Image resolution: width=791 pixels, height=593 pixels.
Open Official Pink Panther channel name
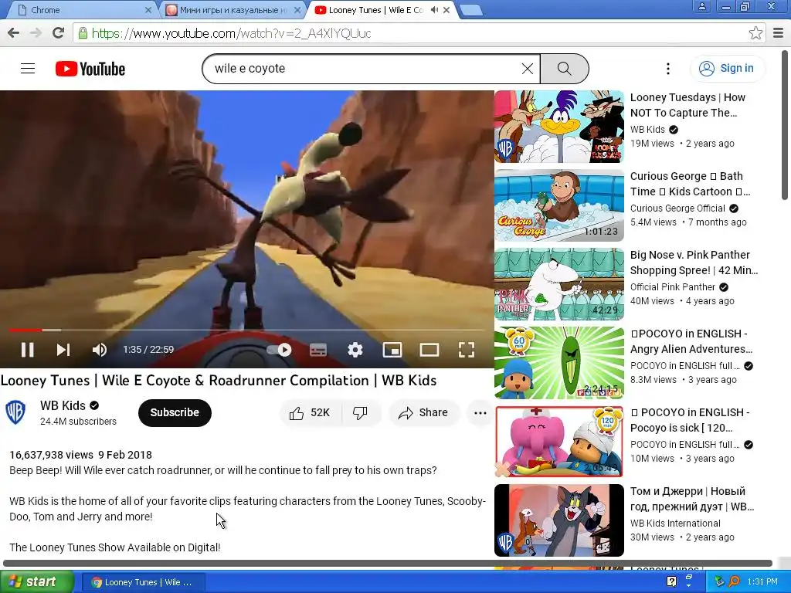point(673,287)
